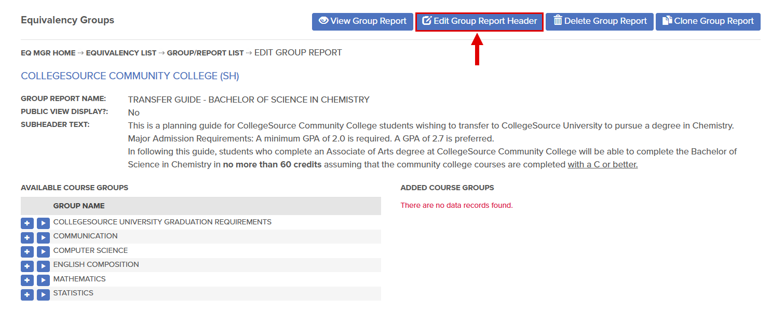This screenshot has width=771, height=312.
Task: Expand the Computer Science group with its arrow
Action: (x=43, y=252)
